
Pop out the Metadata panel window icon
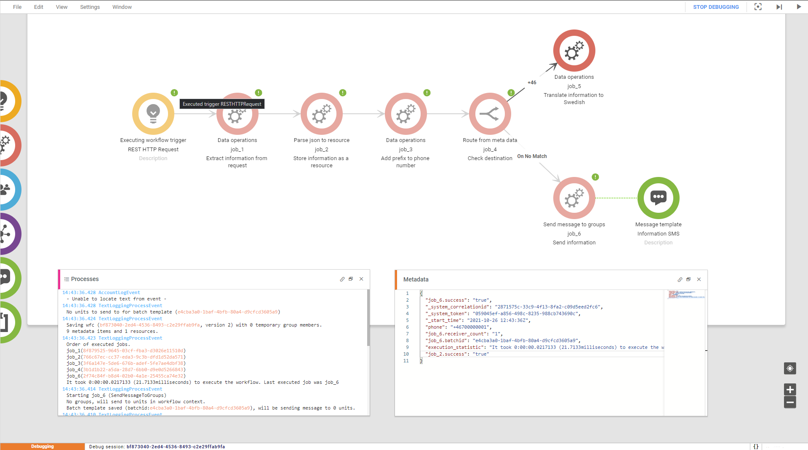(688, 279)
